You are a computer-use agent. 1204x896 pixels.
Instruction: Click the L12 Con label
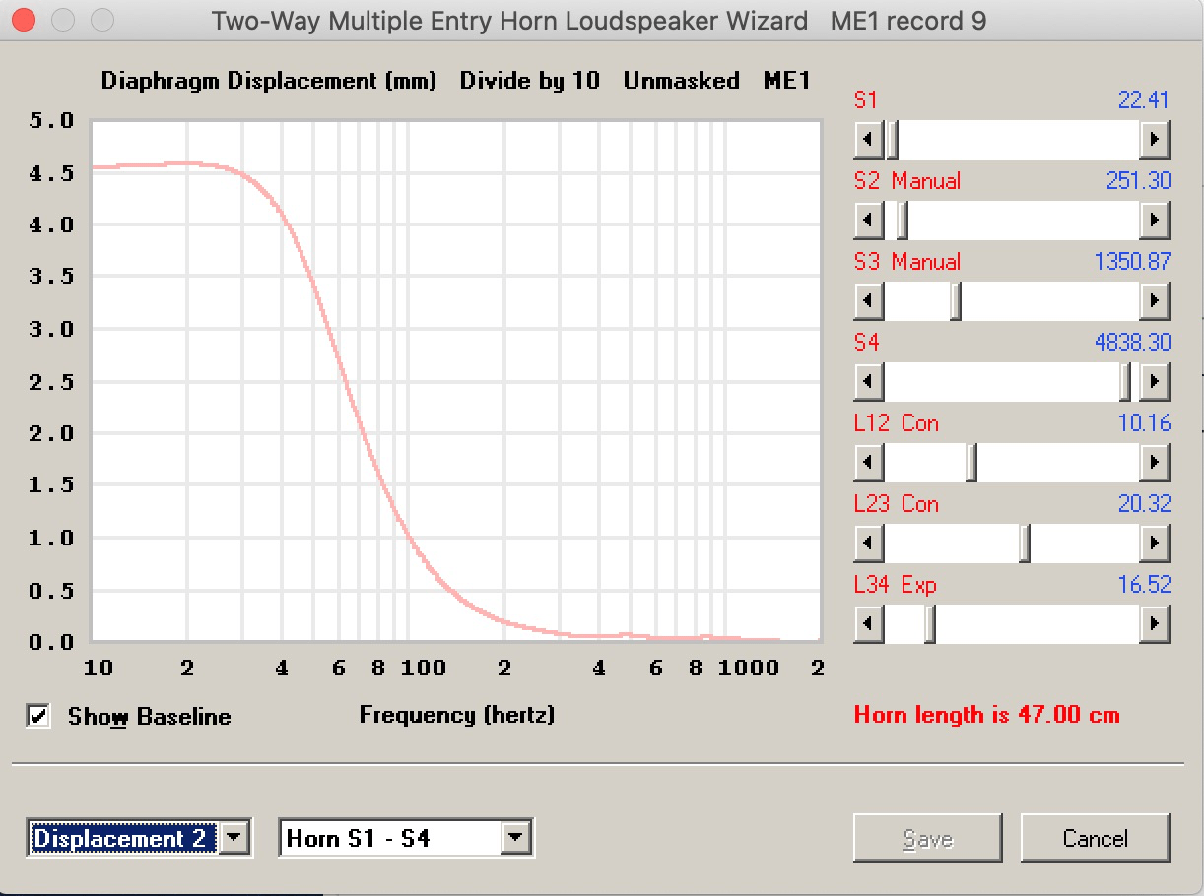(896, 423)
